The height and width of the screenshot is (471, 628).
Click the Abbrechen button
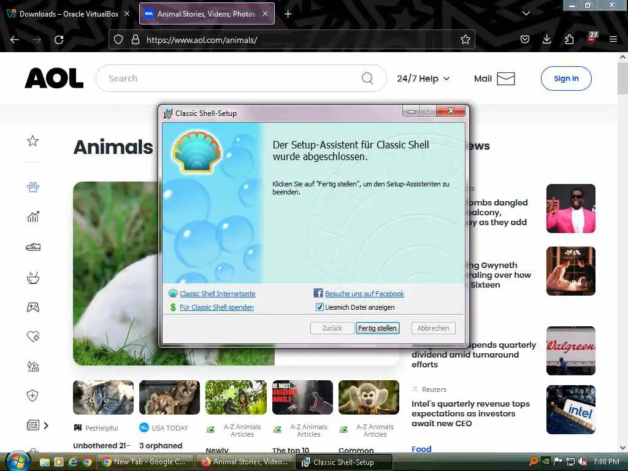[434, 328]
